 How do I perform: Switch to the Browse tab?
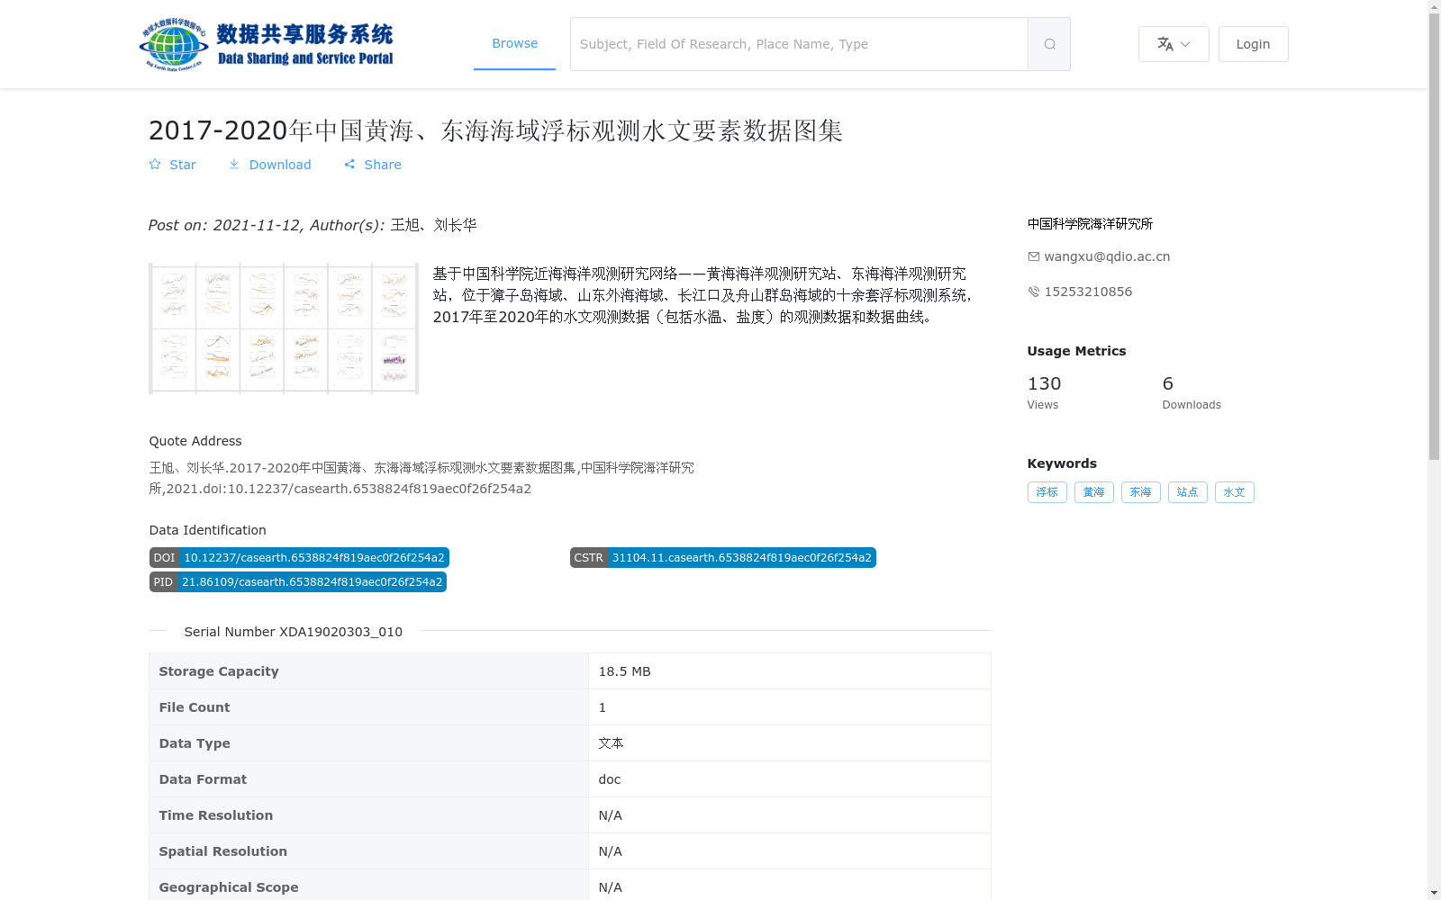pos(514,43)
